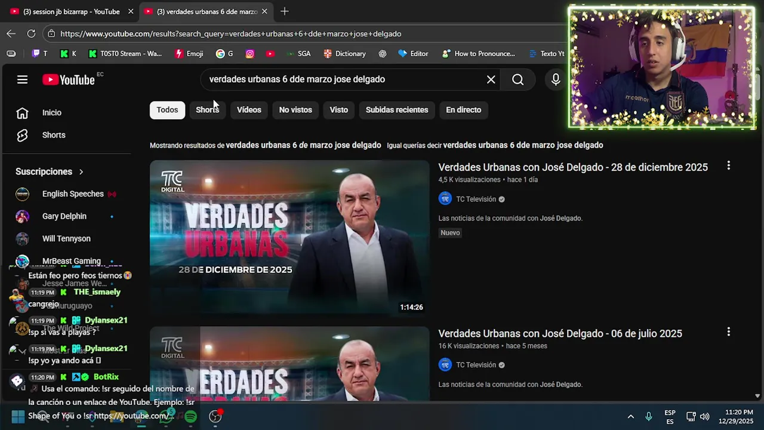Open the SGA bookmark
This screenshot has height=430, width=764.
298,54
